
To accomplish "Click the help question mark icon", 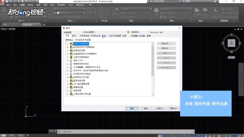I will point(215,1).
